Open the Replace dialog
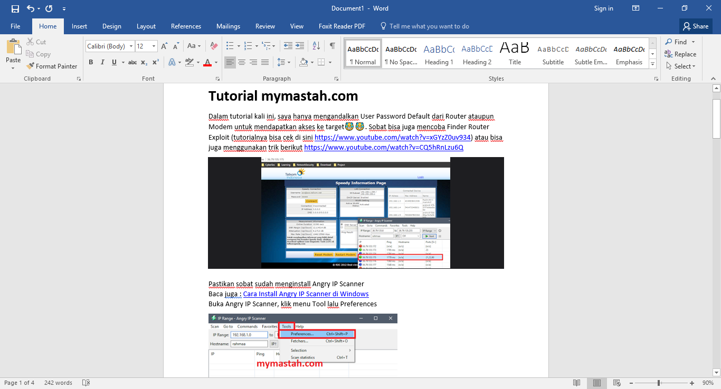Screen dimensions: 721x389 click(x=680, y=54)
